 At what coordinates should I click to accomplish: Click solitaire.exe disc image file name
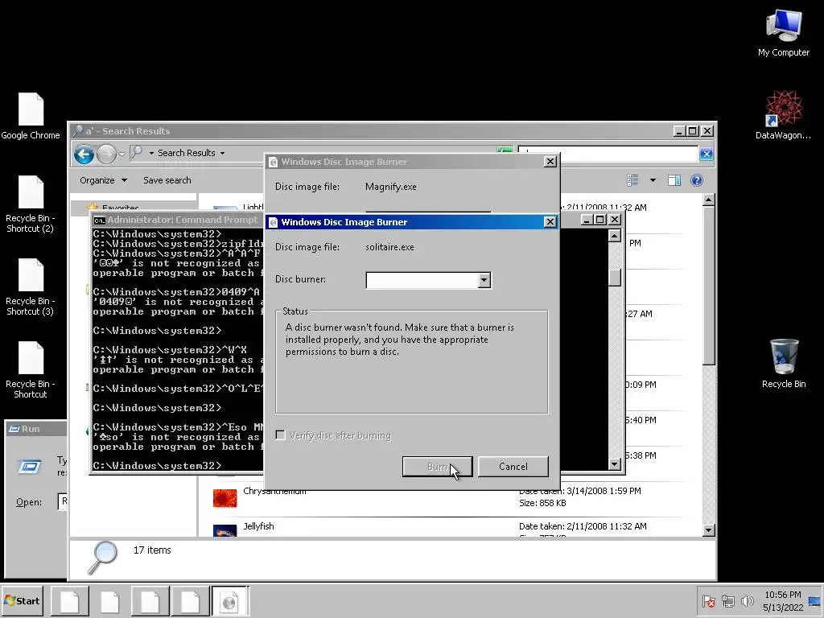(x=389, y=247)
